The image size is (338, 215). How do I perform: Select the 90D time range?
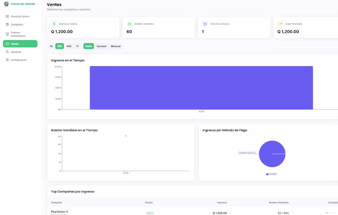69,46
